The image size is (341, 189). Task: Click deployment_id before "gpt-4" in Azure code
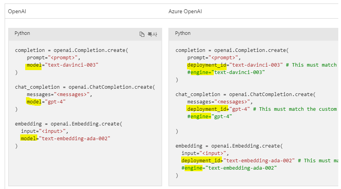pos(207,109)
